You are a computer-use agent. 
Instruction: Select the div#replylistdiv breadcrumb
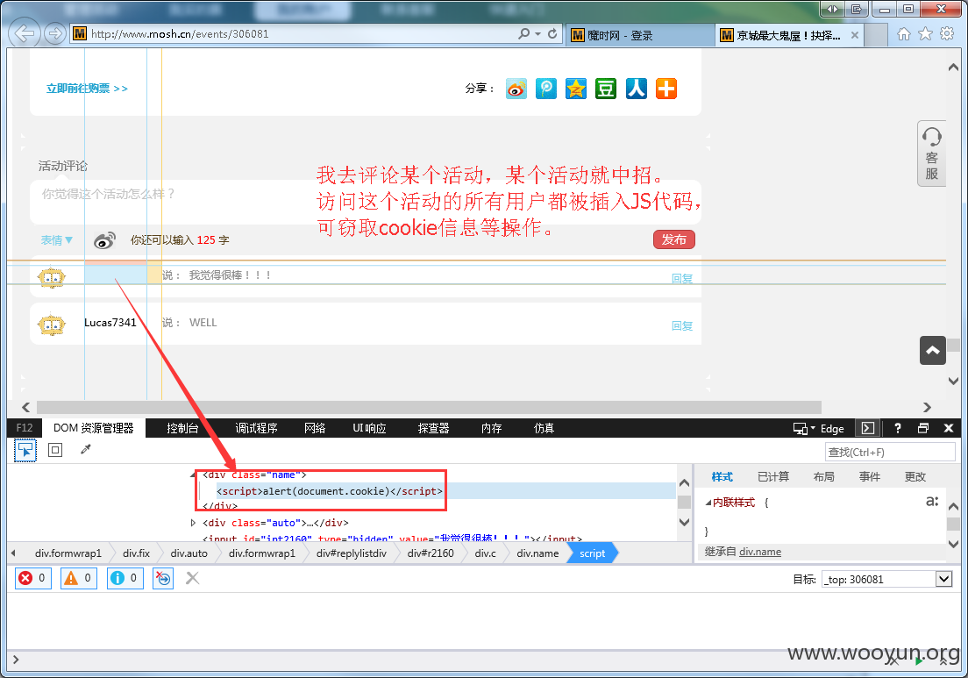click(352, 553)
